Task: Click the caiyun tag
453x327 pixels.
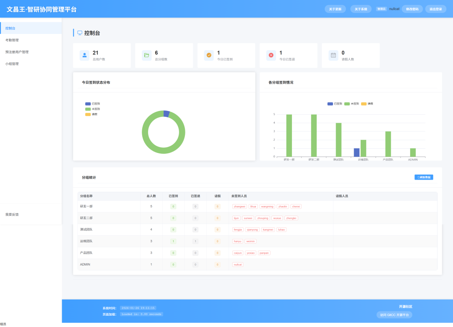Action: click(x=238, y=253)
